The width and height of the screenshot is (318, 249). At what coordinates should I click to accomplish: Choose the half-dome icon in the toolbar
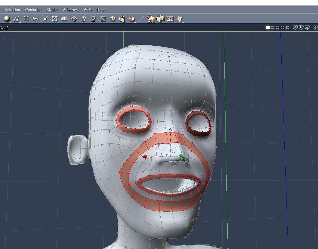(64, 19)
